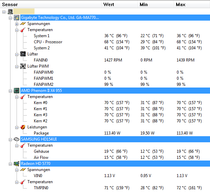The image size is (210, 195).
Task: Expand Spannungen under Gigabyte motherboard
Action: coord(17,24)
